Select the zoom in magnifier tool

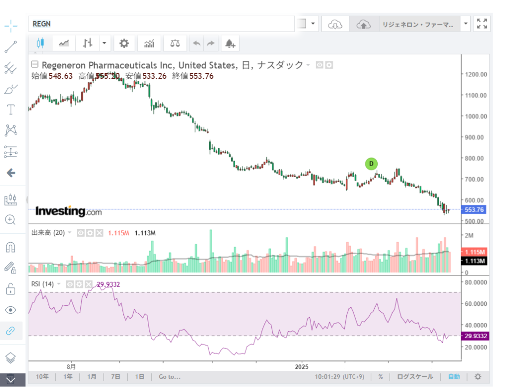coord(10,220)
